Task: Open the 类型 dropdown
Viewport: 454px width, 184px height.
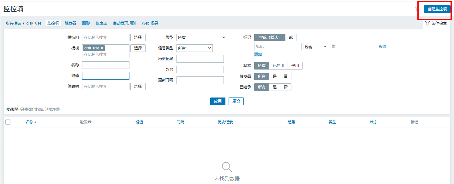Action: point(202,37)
